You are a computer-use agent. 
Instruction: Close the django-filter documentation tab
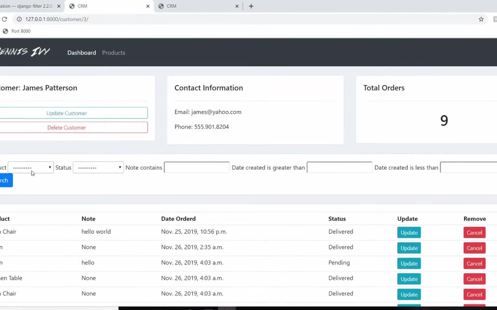pos(59,6)
